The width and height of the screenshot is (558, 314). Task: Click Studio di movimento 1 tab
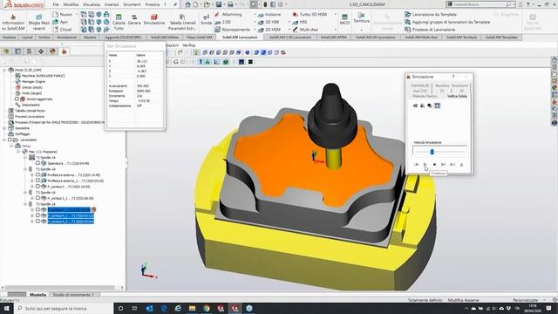point(73,295)
